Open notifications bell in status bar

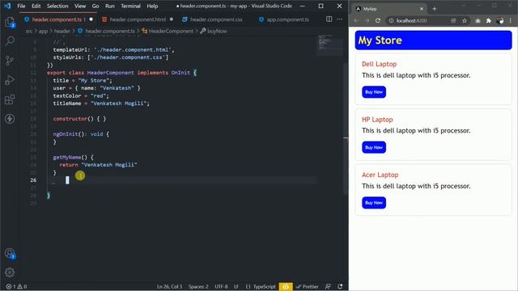340,286
